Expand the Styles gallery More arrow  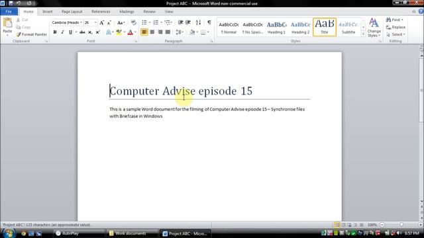click(363, 34)
